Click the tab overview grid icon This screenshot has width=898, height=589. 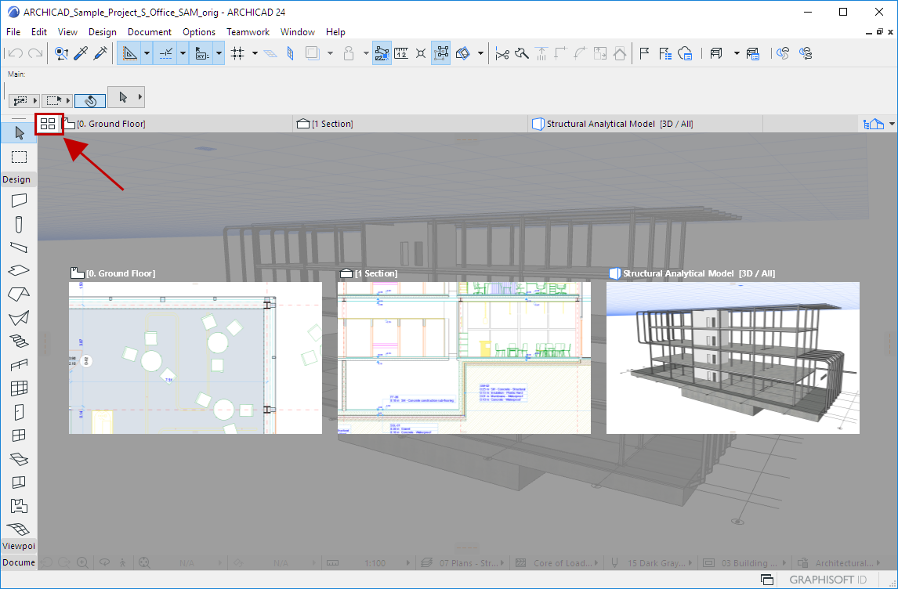tap(49, 124)
